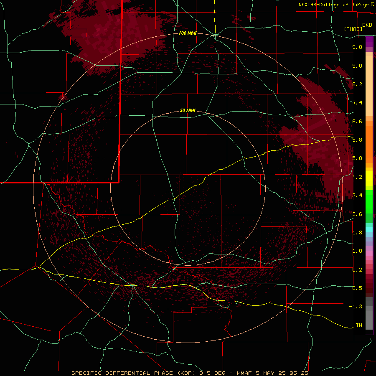Click the 5 MAY 25 date in caption
This screenshot has width=376, height=376.
(x=270, y=373)
